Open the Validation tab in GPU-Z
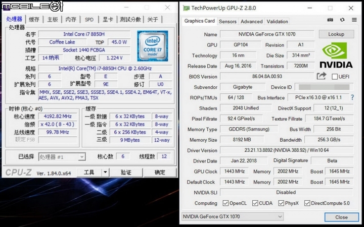This screenshot has width=364, height=227. tap(277, 22)
